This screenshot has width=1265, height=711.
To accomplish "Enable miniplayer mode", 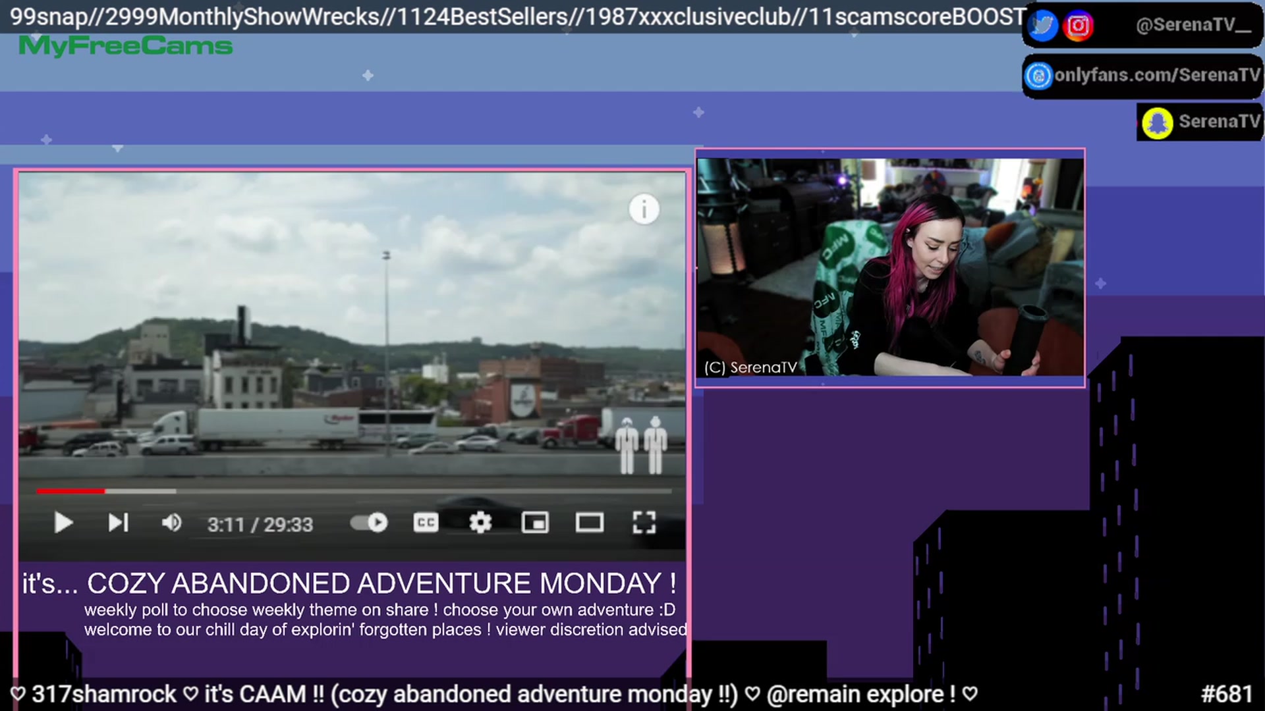I will (535, 523).
